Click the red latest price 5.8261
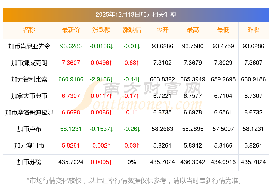 coord(71,146)
